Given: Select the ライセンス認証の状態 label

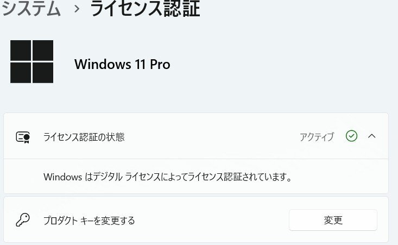Looking at the screenshot, I should tap(84, 137).
